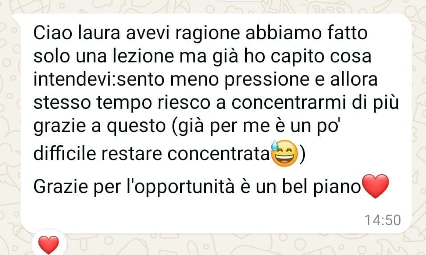Click the name "laura" in the message
This screenshot has height=255, width=426.
(x=99, y=33)
